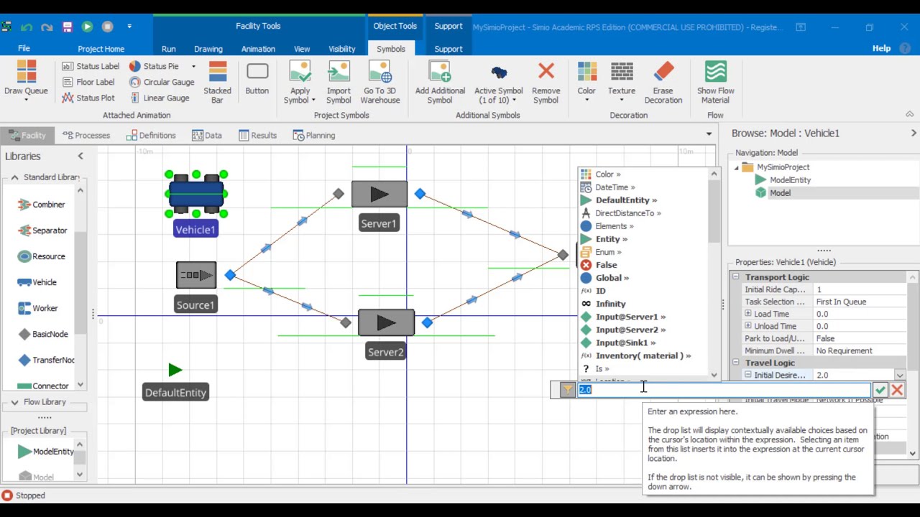Open the Results view tab

click(x=258, y=135)
